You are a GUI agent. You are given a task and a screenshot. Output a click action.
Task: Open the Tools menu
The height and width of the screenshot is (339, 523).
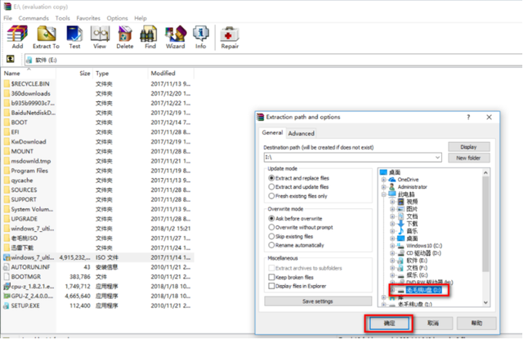(62, 18)
